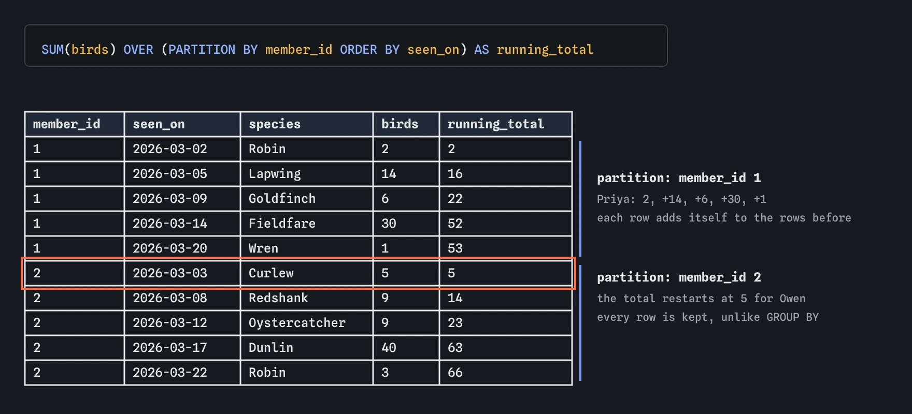Select the date cell 2026-03-09
Viewport: 912px width, 414px height.
click(x=182, y=199)
